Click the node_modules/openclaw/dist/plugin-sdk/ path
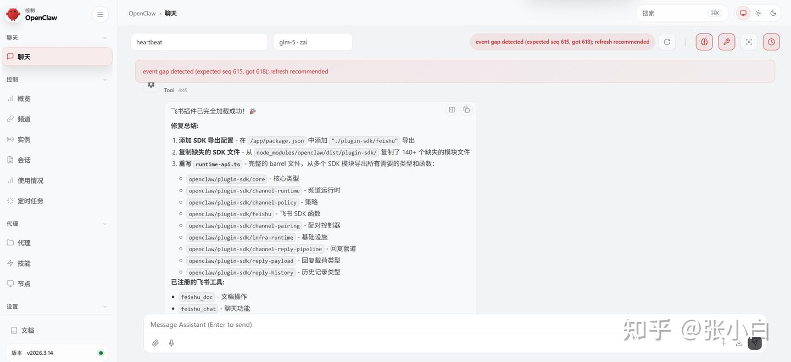The width and height of the screenshot is (791, 362). point(316,152)
